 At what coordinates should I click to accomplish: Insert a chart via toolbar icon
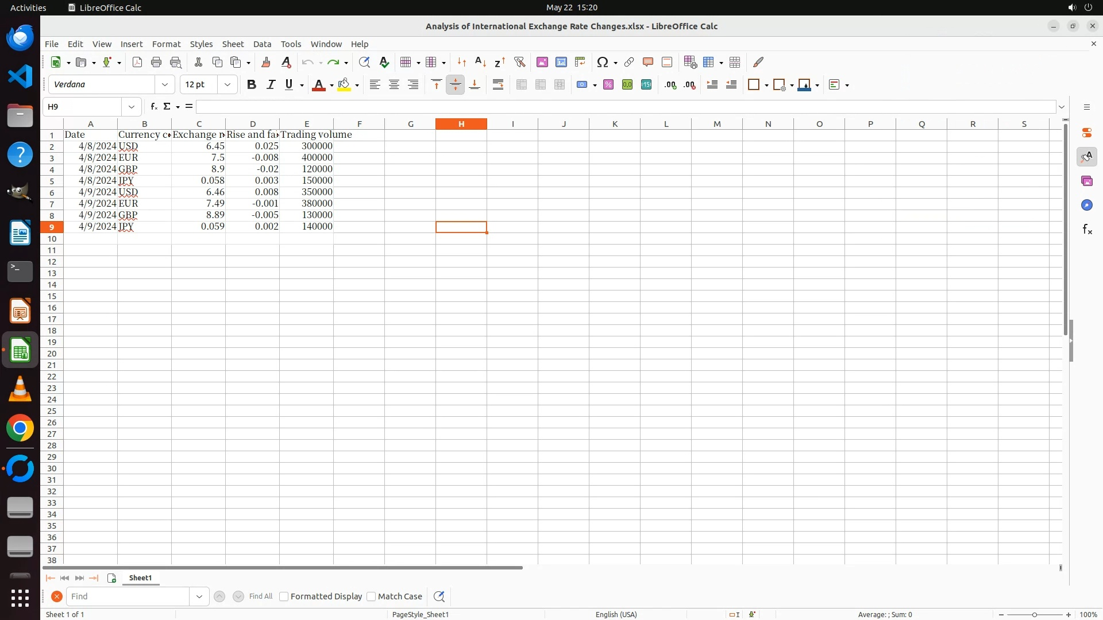click(x=561, y=62)
